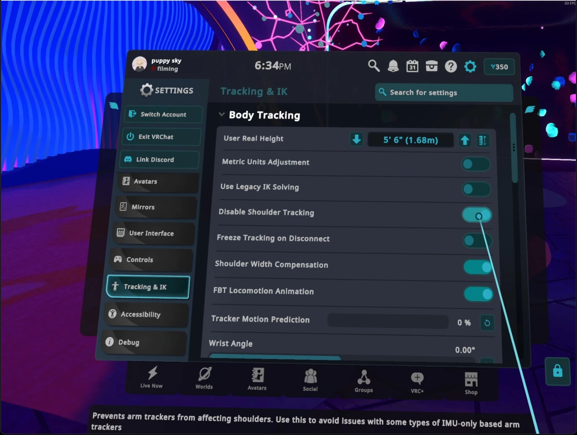The width and height of the screenshot is (577, 435).
Task: Open the Avatars settings category
Action: coord(158,182)
